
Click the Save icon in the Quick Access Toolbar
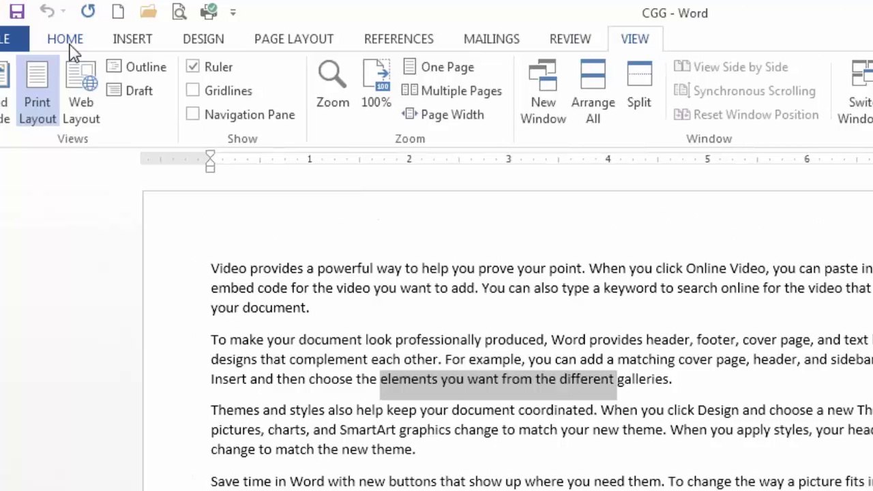16,12
